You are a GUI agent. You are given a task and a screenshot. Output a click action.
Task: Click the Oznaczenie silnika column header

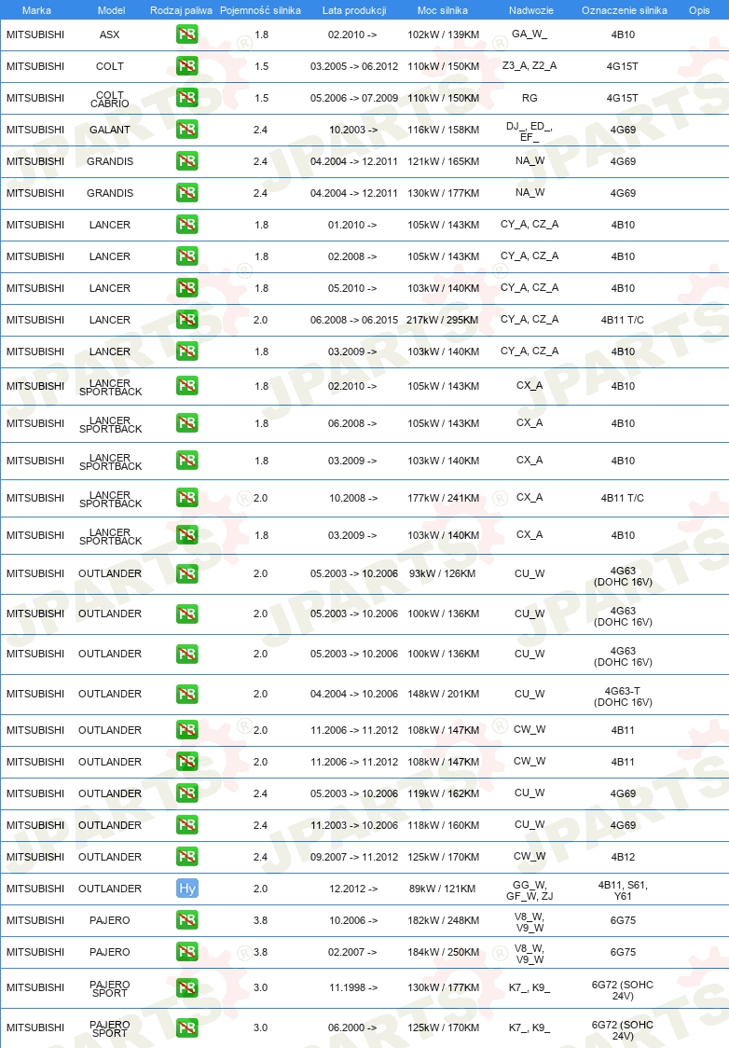click(624, 10)
